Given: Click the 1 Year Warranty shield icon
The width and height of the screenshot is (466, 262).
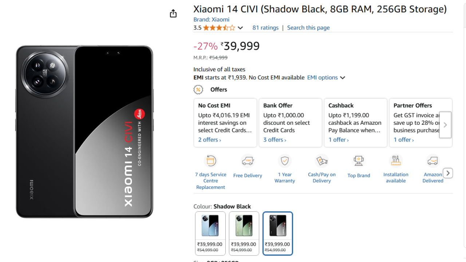Looking at the screenshot, I should 285,160.
